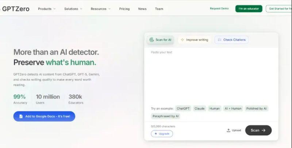Image resolution: width=292 pixels, height=148 pixels.
Task: Click the Upgrade button
Action: point(162,134)
